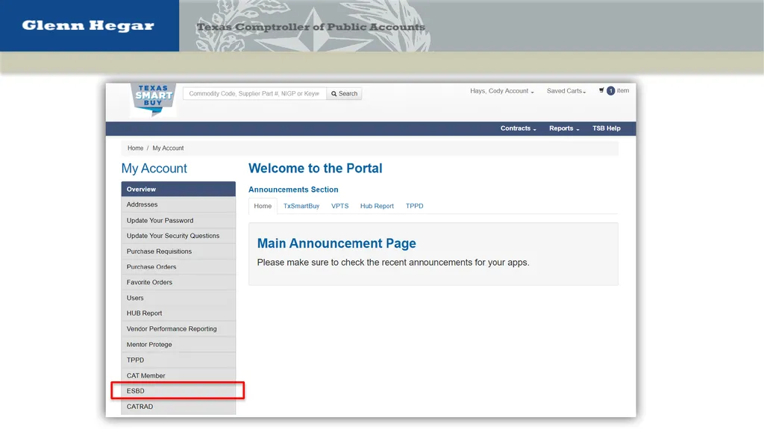Select Overview in My Account sidebar
This screenshot has height=429, width=764.
(178, 190)
